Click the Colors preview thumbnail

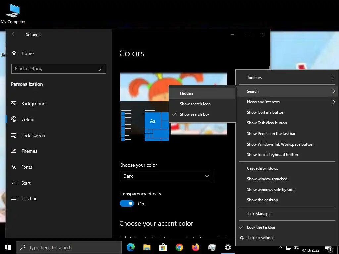tap(173, 107)
